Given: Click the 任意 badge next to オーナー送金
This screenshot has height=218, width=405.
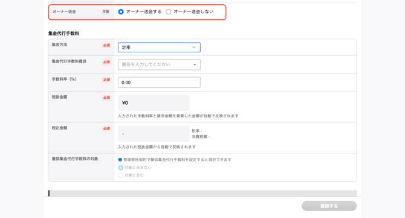Looking at the screenshot, I should coord(106,11).
